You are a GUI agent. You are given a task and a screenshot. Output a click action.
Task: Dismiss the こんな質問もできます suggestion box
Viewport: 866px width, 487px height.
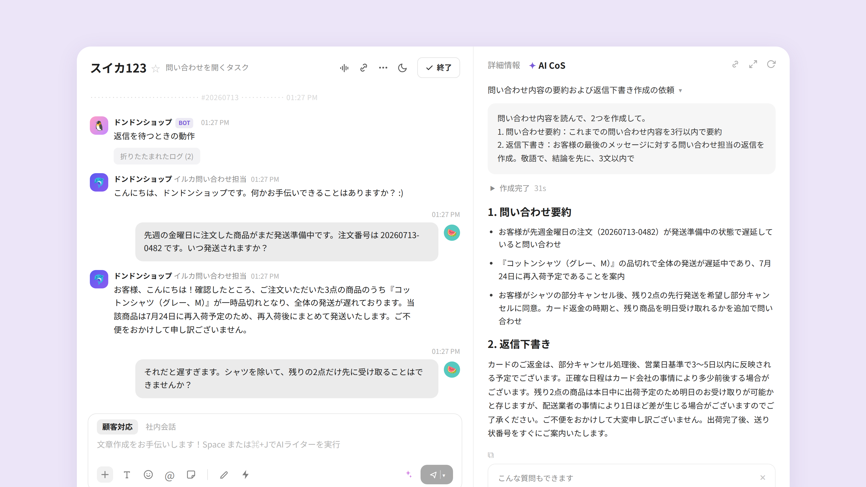[762, 478]
